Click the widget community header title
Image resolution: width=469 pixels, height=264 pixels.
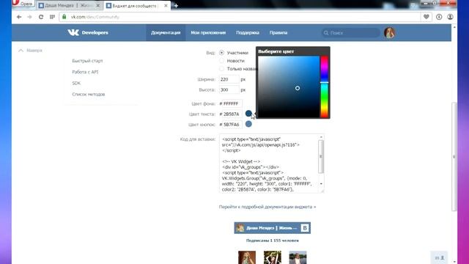pos(272,228)
